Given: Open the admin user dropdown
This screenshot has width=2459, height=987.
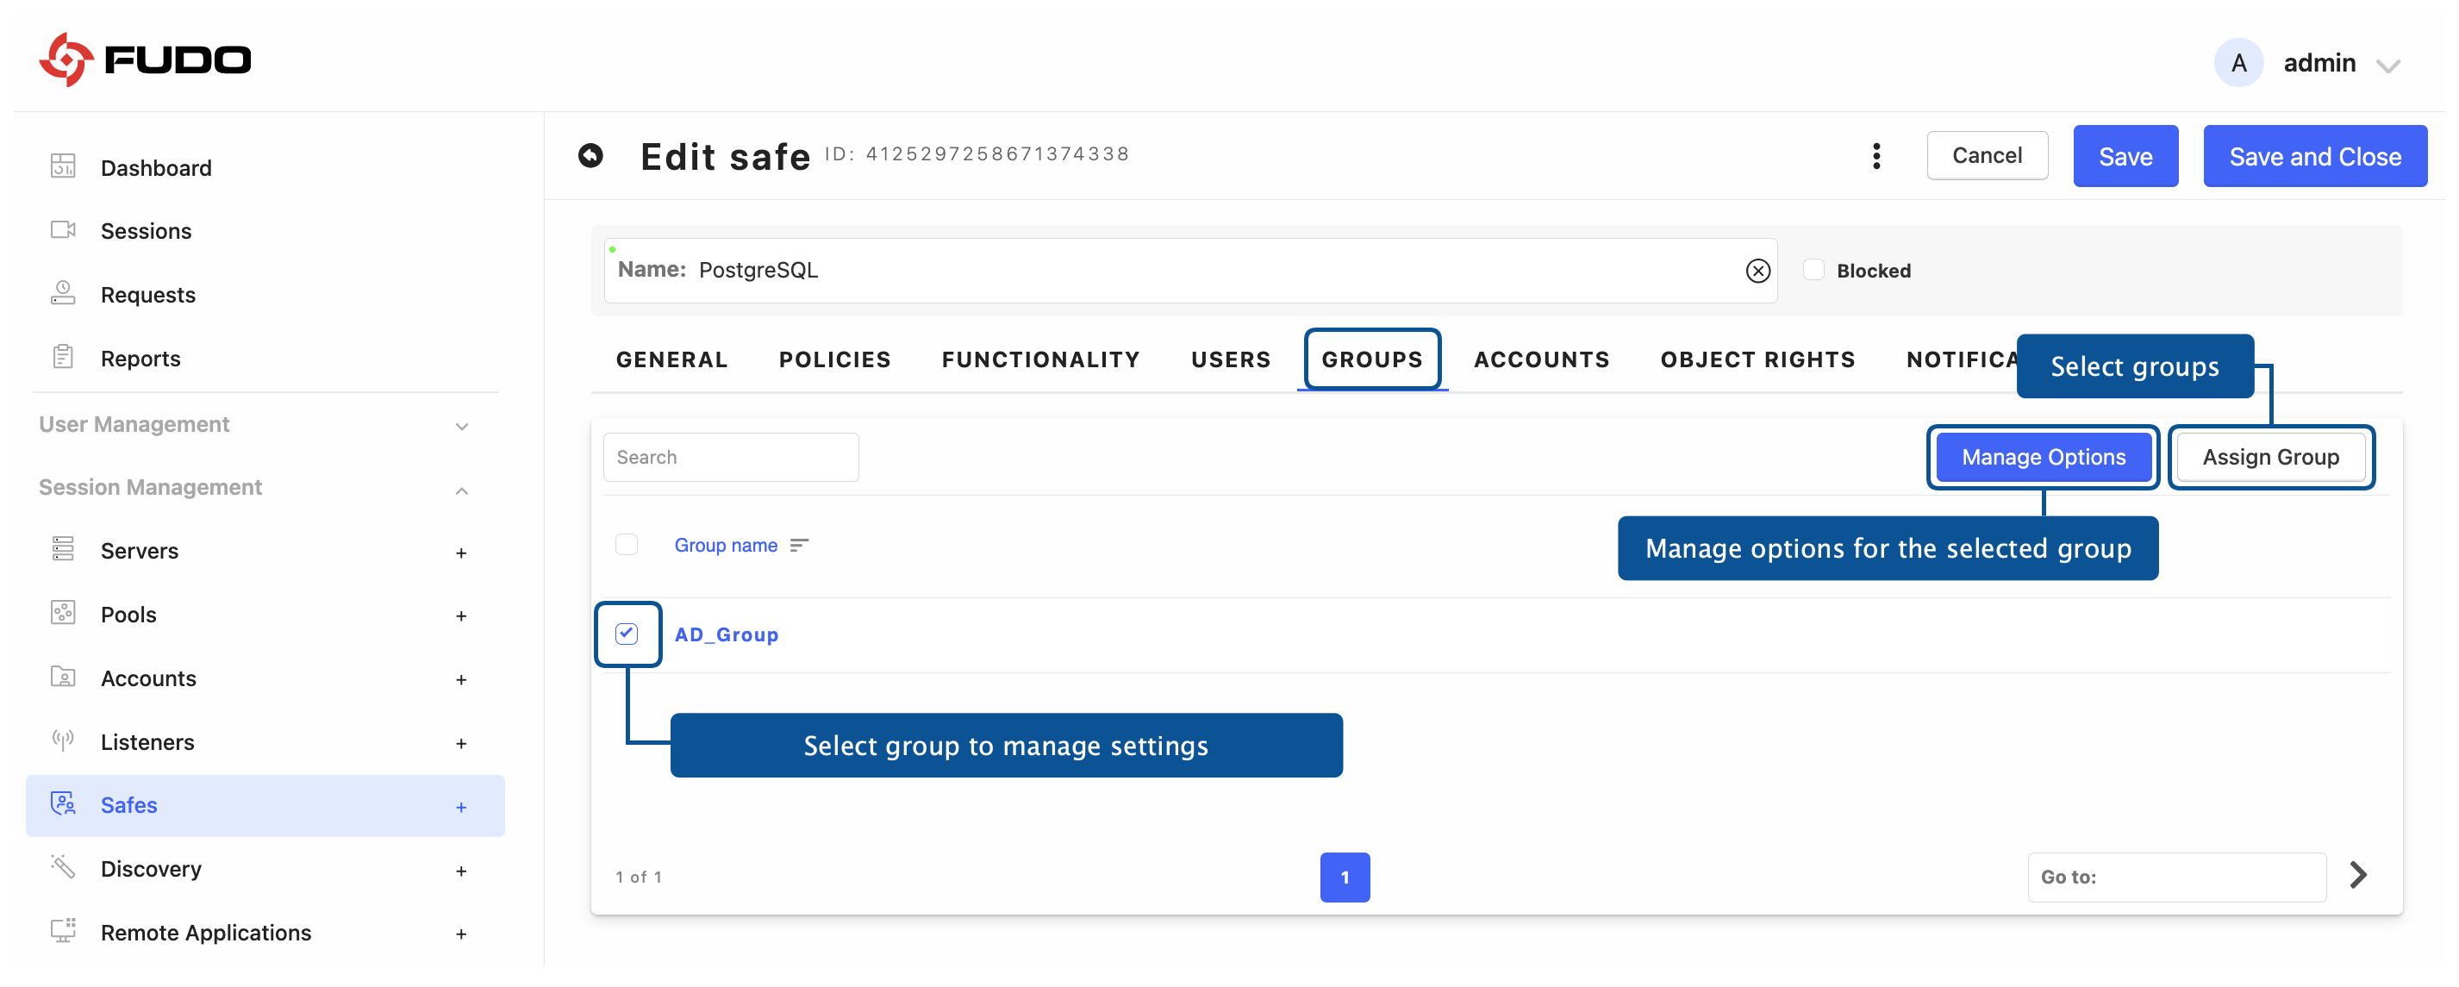Looking at the screenshot, I should click(2387, 65).
